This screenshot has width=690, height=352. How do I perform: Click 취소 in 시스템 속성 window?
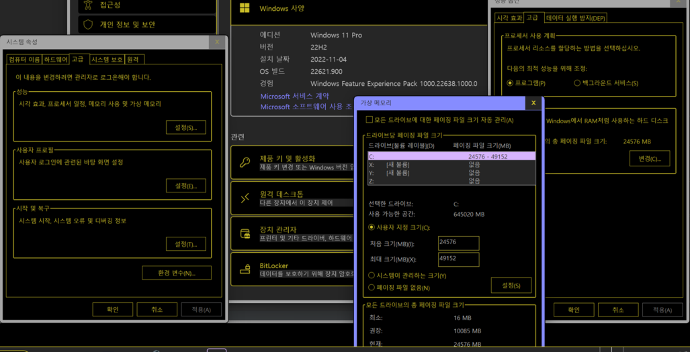157,310
